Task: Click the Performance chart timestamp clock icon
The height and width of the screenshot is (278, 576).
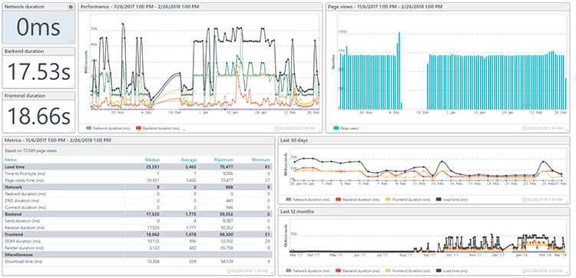Action: click(276, 128)
